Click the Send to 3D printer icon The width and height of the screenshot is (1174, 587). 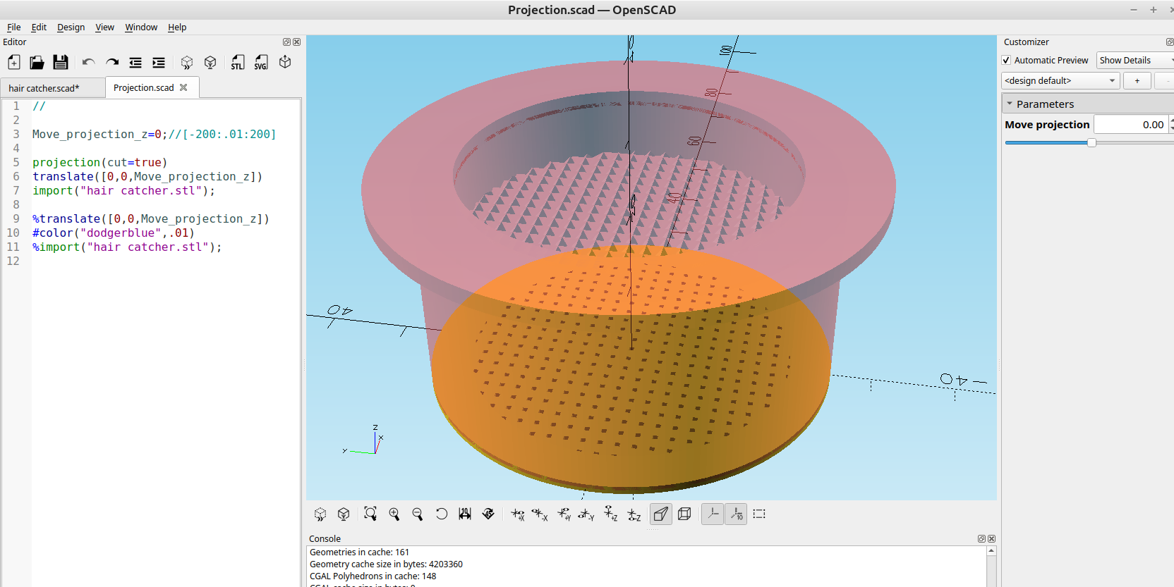(285, 63)
